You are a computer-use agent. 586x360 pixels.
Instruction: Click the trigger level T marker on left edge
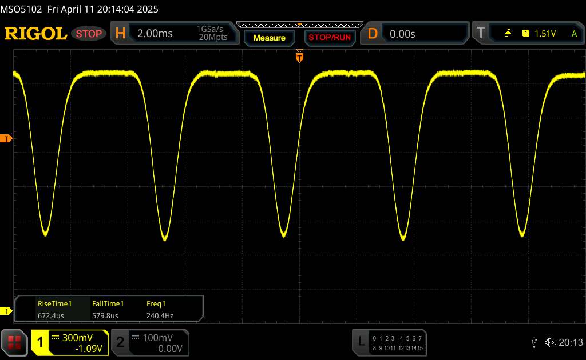pos(6,139)
